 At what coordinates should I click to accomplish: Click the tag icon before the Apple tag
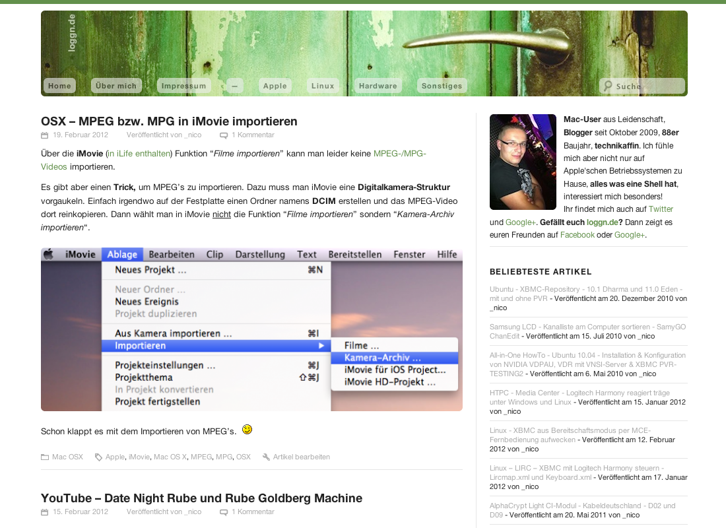pyautogui.click(x=98, y=457)
